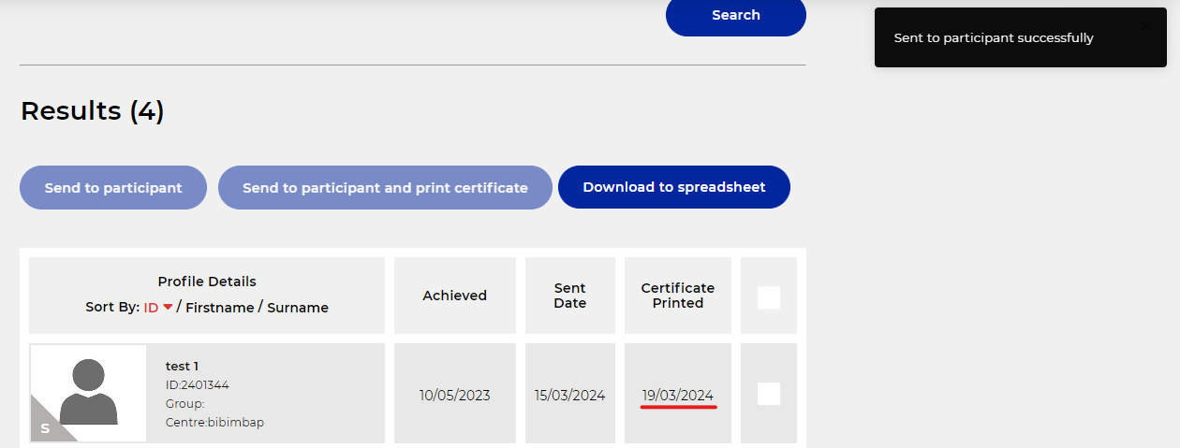Click the Achieved column header
The height and width of the screenshot is (448, 1180).
[x=454, y=296]
